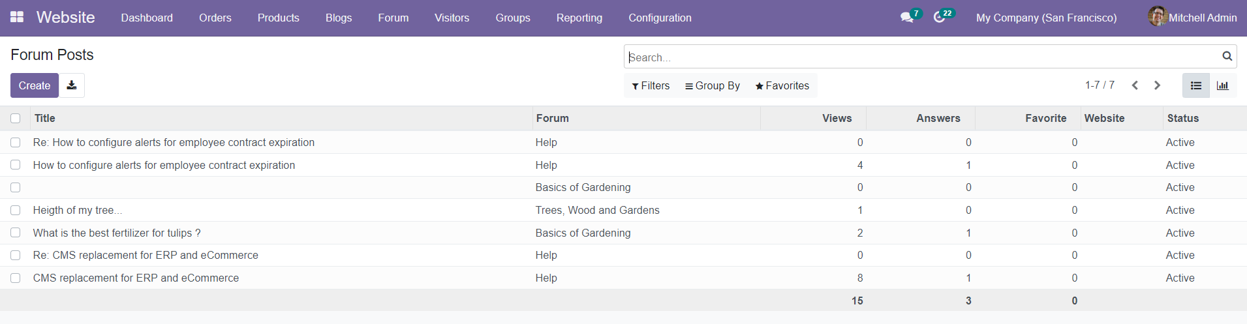Sort by the Views column header
The height and width of the screenshot is (324, 1247).
813,118
